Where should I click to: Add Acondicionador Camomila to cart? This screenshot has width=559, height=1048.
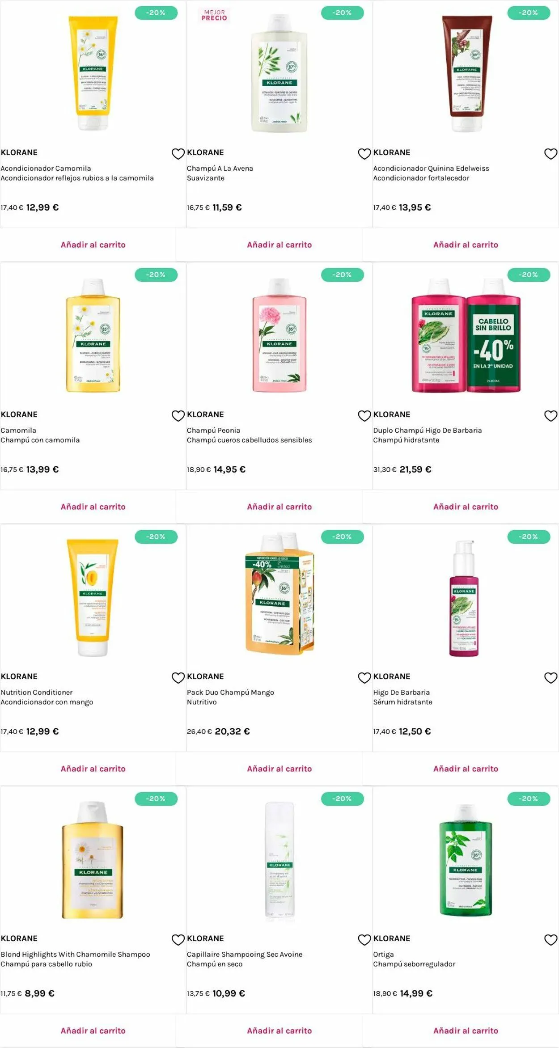[93, 245]
